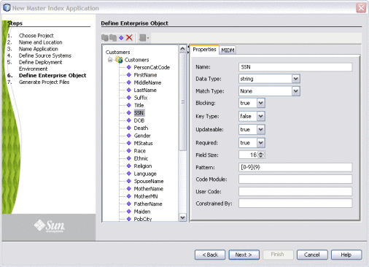
Task: Select the Maiden field in the tree
Action: (142, 212)
